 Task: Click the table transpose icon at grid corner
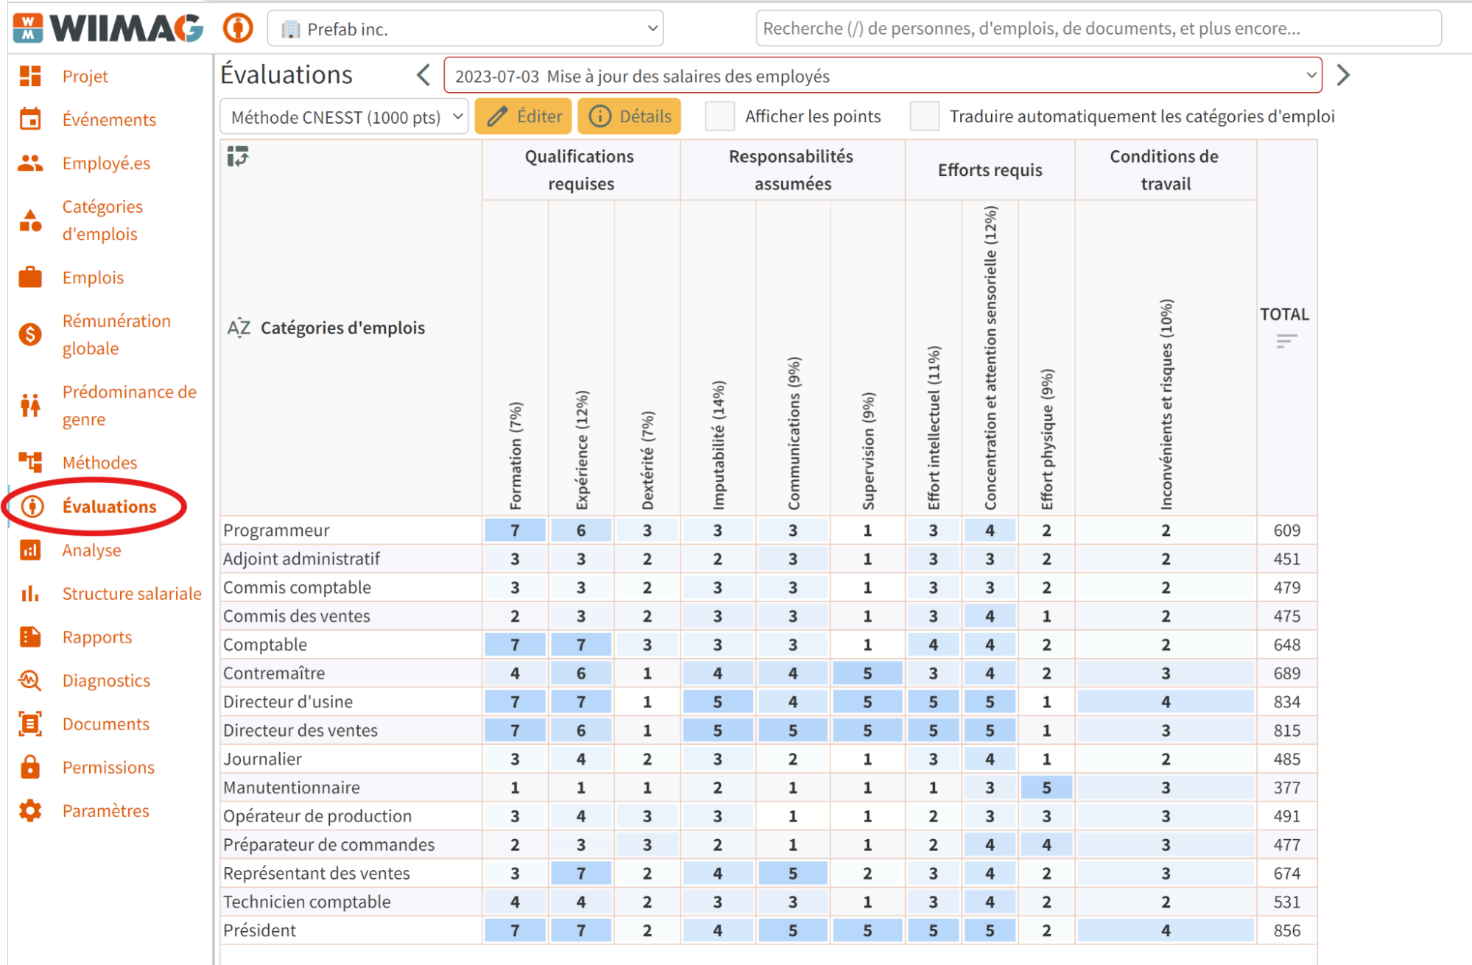pyautogui.click(x=238, y=156)
